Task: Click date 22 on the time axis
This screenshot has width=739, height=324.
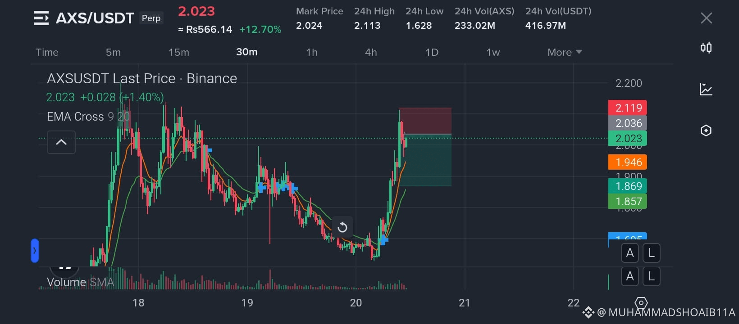Action: [574, 303]
